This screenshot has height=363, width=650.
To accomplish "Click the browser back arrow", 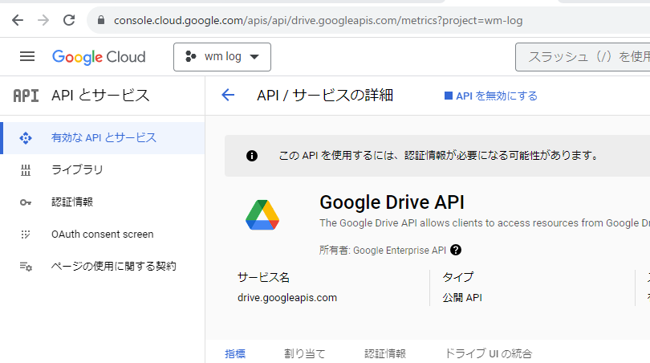I will [x=18, y=19].
